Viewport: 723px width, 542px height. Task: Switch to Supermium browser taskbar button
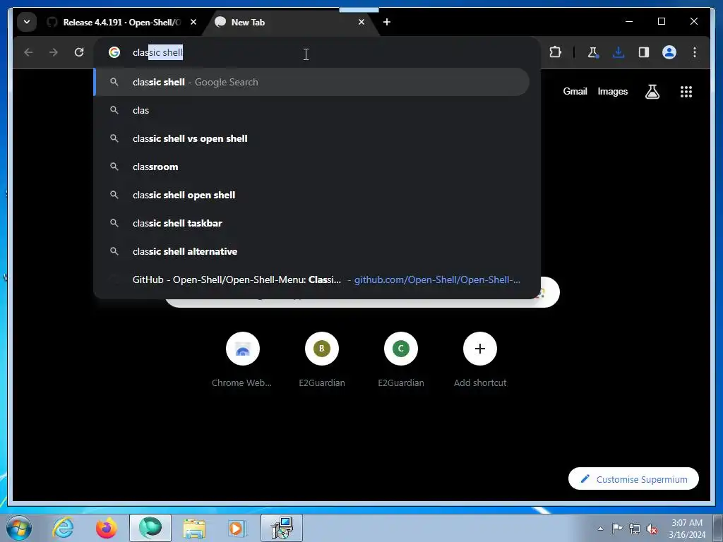click(x=150, y=528)
